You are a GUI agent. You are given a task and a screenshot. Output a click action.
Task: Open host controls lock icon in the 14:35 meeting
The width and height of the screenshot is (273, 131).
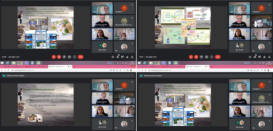pos(269,57)
